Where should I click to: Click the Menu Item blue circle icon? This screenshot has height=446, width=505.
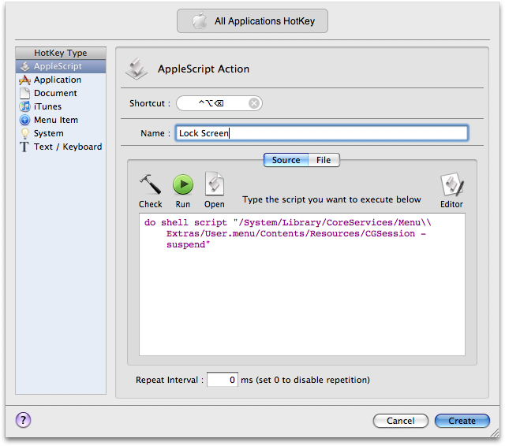24,120
